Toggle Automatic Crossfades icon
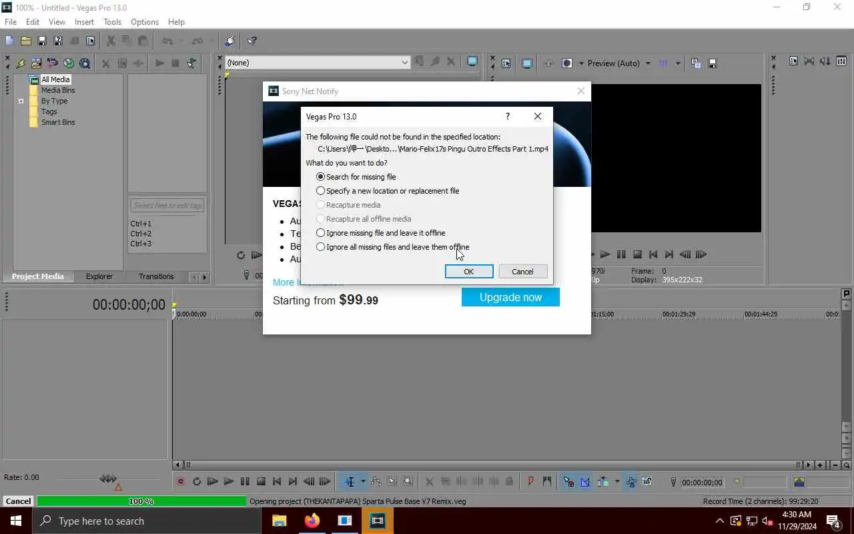The image size is (854, 534). (x=585, y=481)
